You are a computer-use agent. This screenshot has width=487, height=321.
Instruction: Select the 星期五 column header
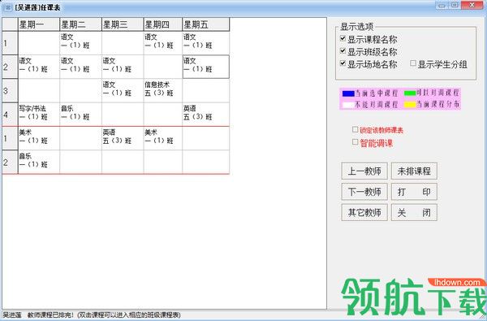pos(206,24)
